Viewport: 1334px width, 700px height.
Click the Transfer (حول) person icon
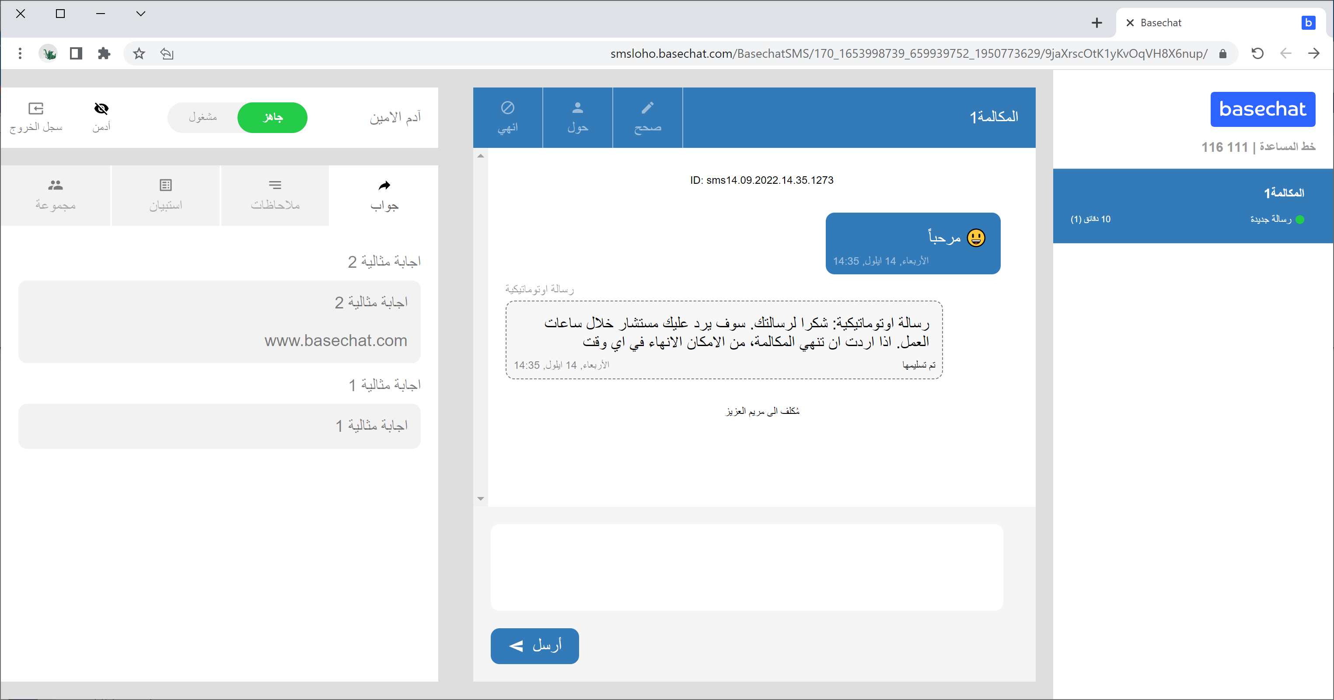577,108
